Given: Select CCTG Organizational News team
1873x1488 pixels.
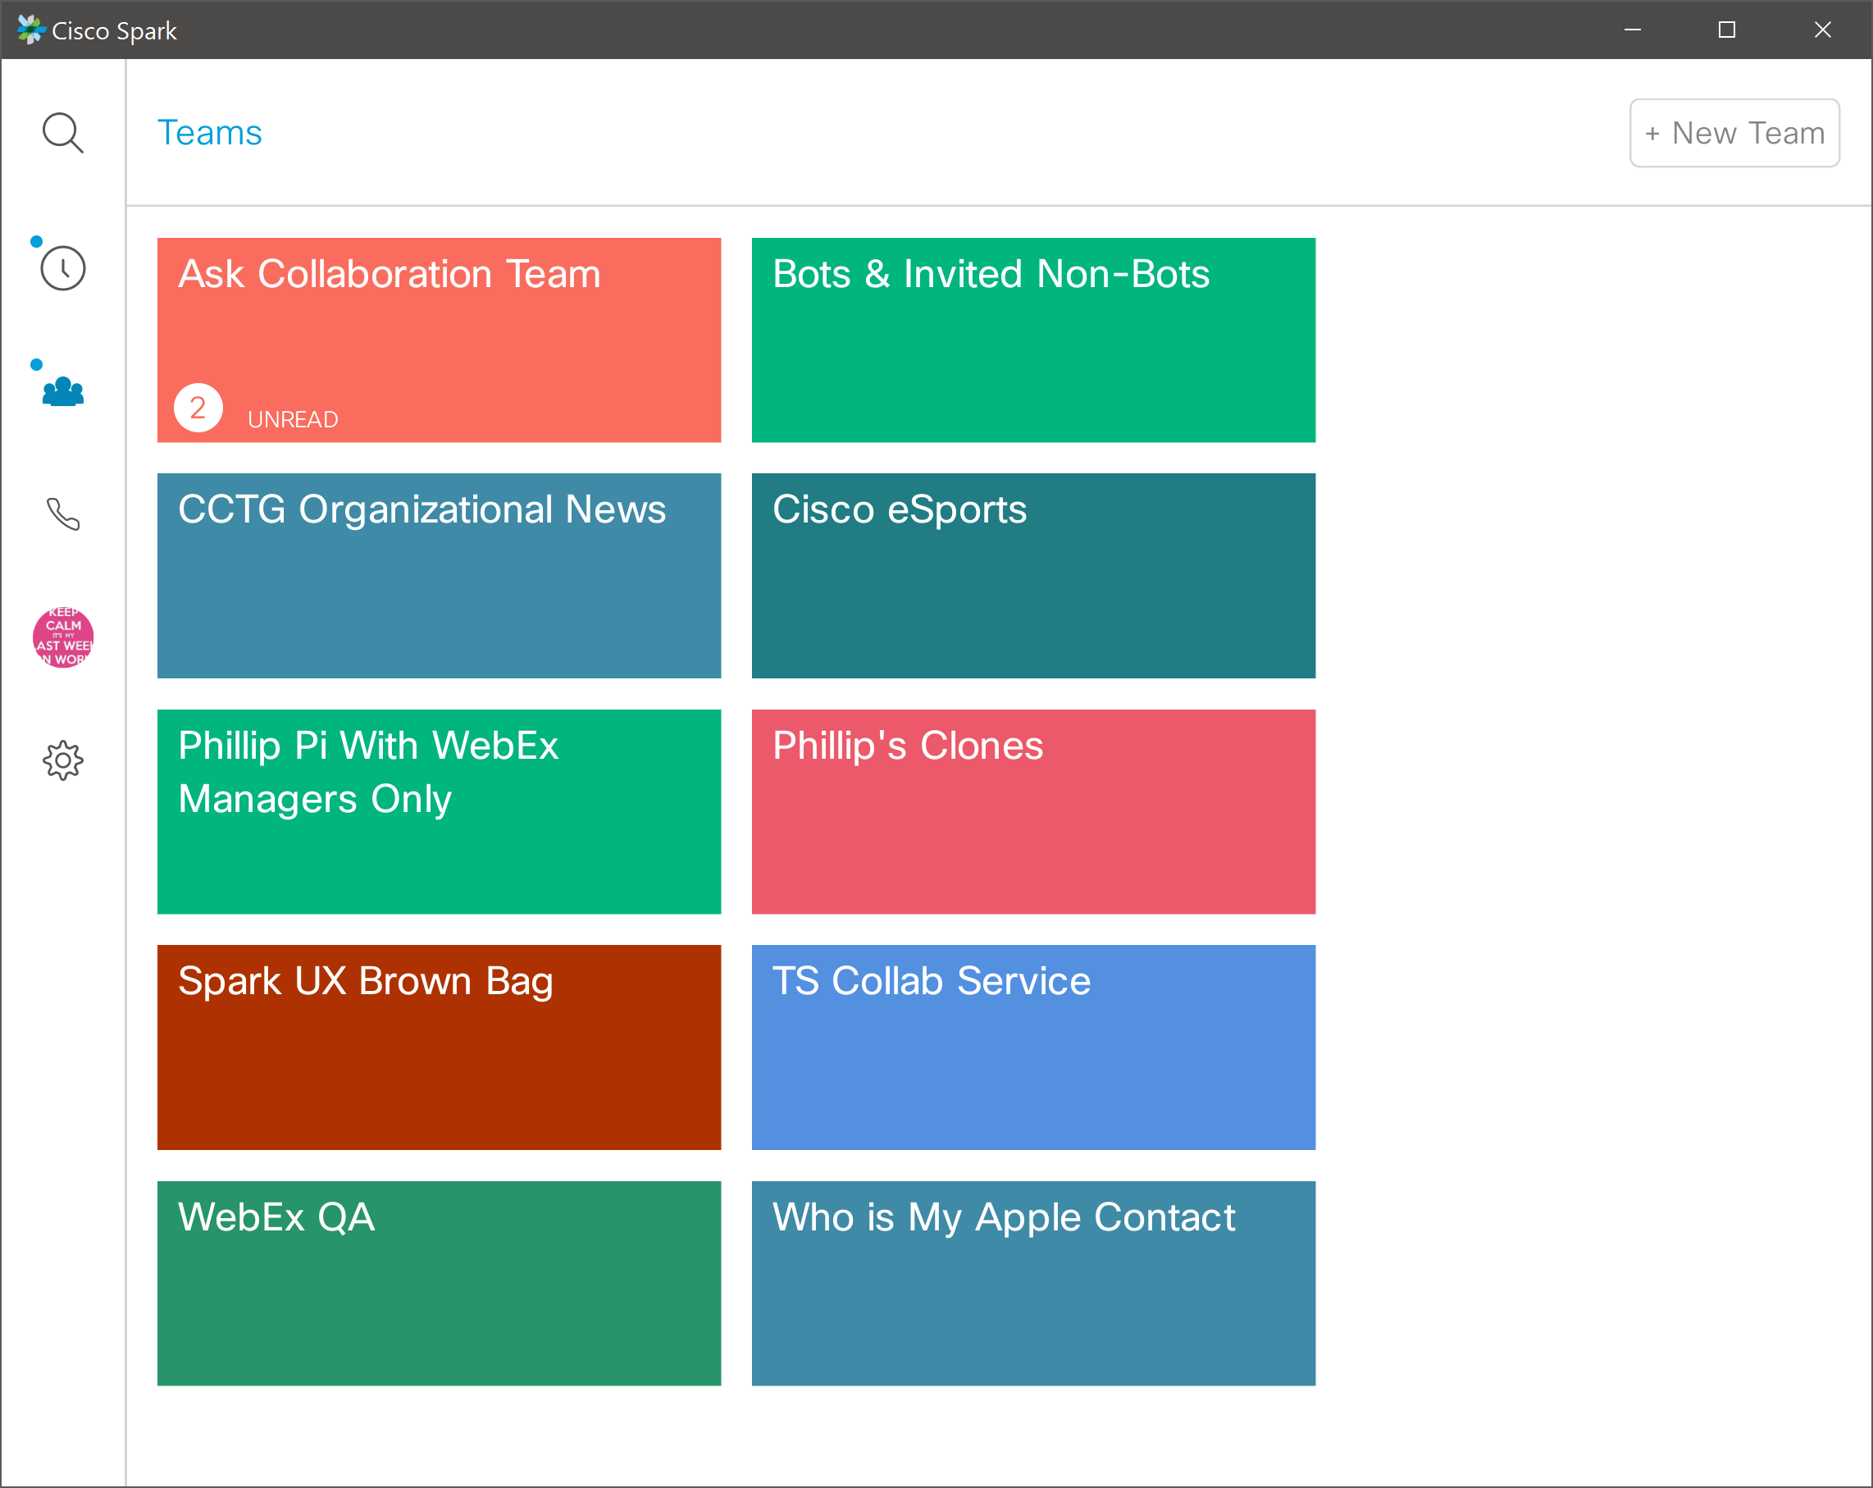Looking at the screenshot, I should 439,575.
